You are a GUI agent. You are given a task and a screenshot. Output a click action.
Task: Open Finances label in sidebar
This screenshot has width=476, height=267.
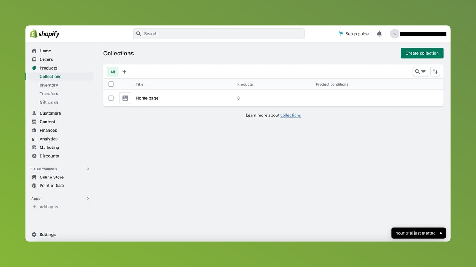tap(48, 130)
